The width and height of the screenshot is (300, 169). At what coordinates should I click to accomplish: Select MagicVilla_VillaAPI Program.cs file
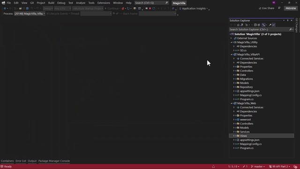pos(247,99)
